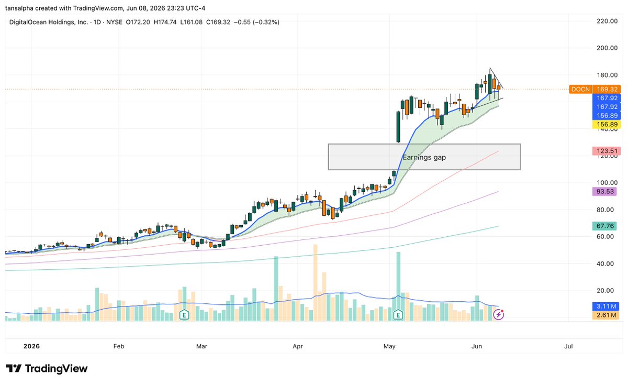Click the Apr label on time axis

(298, 346)
